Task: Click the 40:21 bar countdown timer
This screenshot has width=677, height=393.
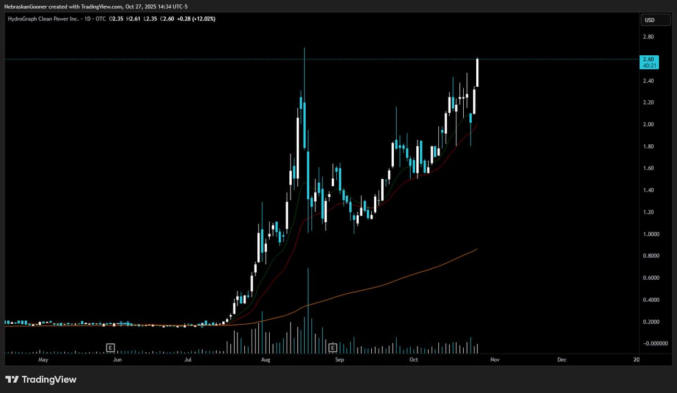Action: click(650, 65)
